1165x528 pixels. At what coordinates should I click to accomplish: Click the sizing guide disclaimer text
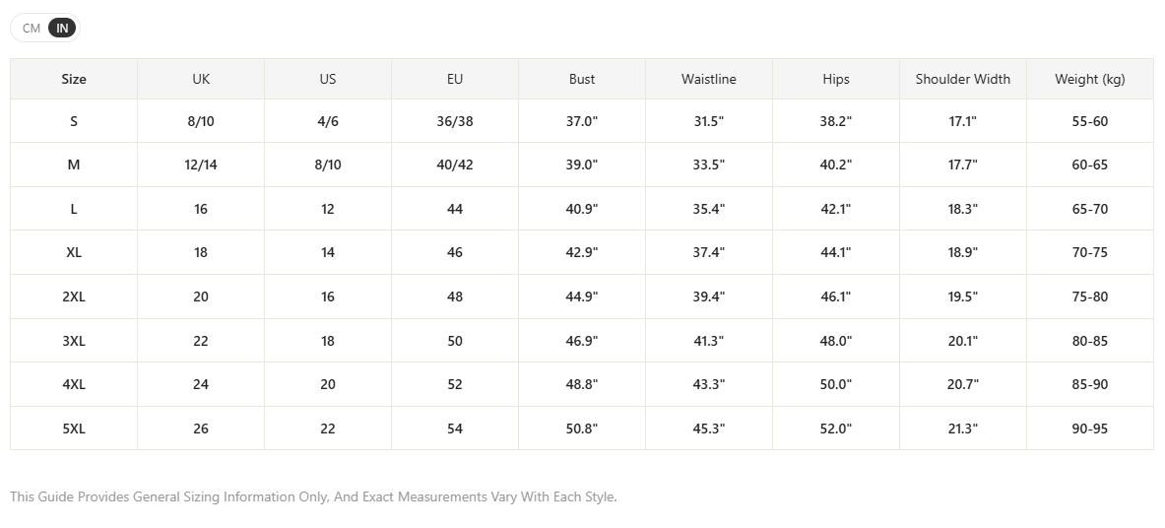tap(313, 496)
